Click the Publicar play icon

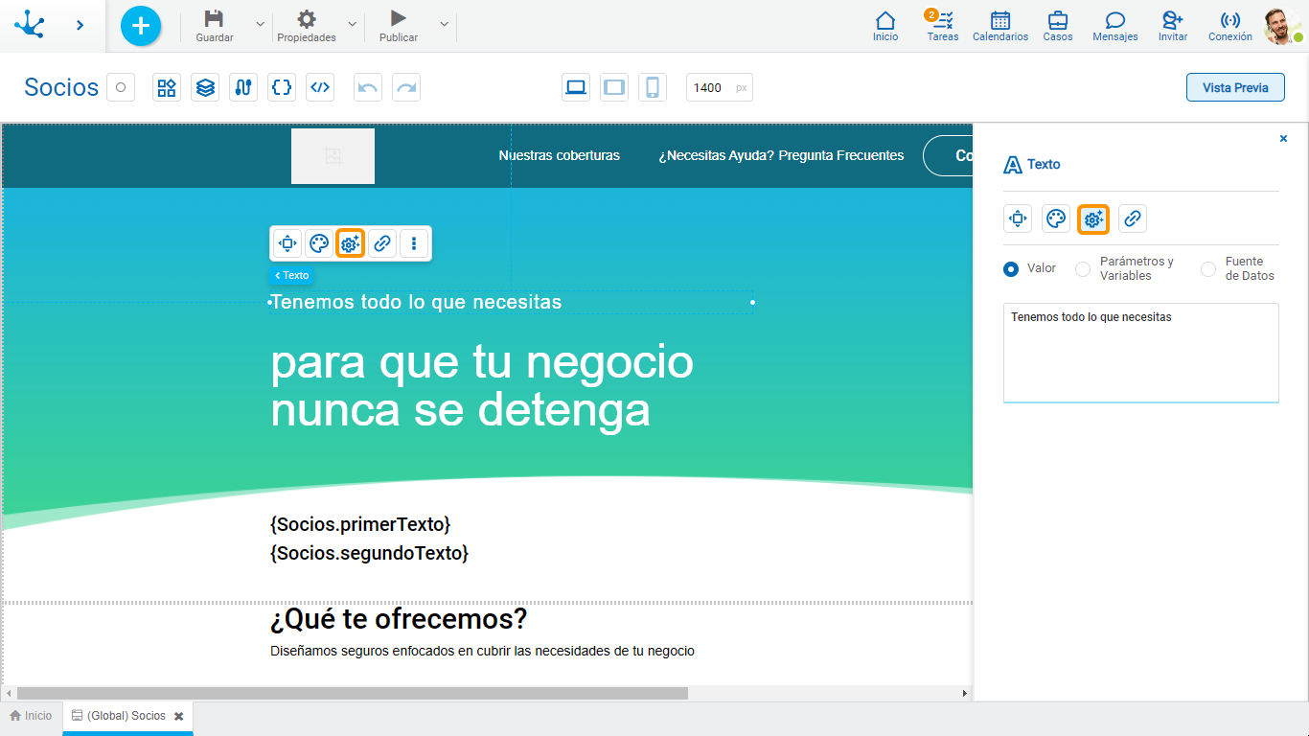399,18
